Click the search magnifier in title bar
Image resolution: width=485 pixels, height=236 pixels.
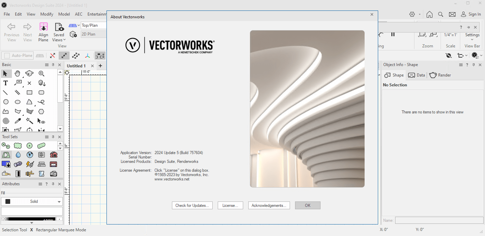point(441,14)
